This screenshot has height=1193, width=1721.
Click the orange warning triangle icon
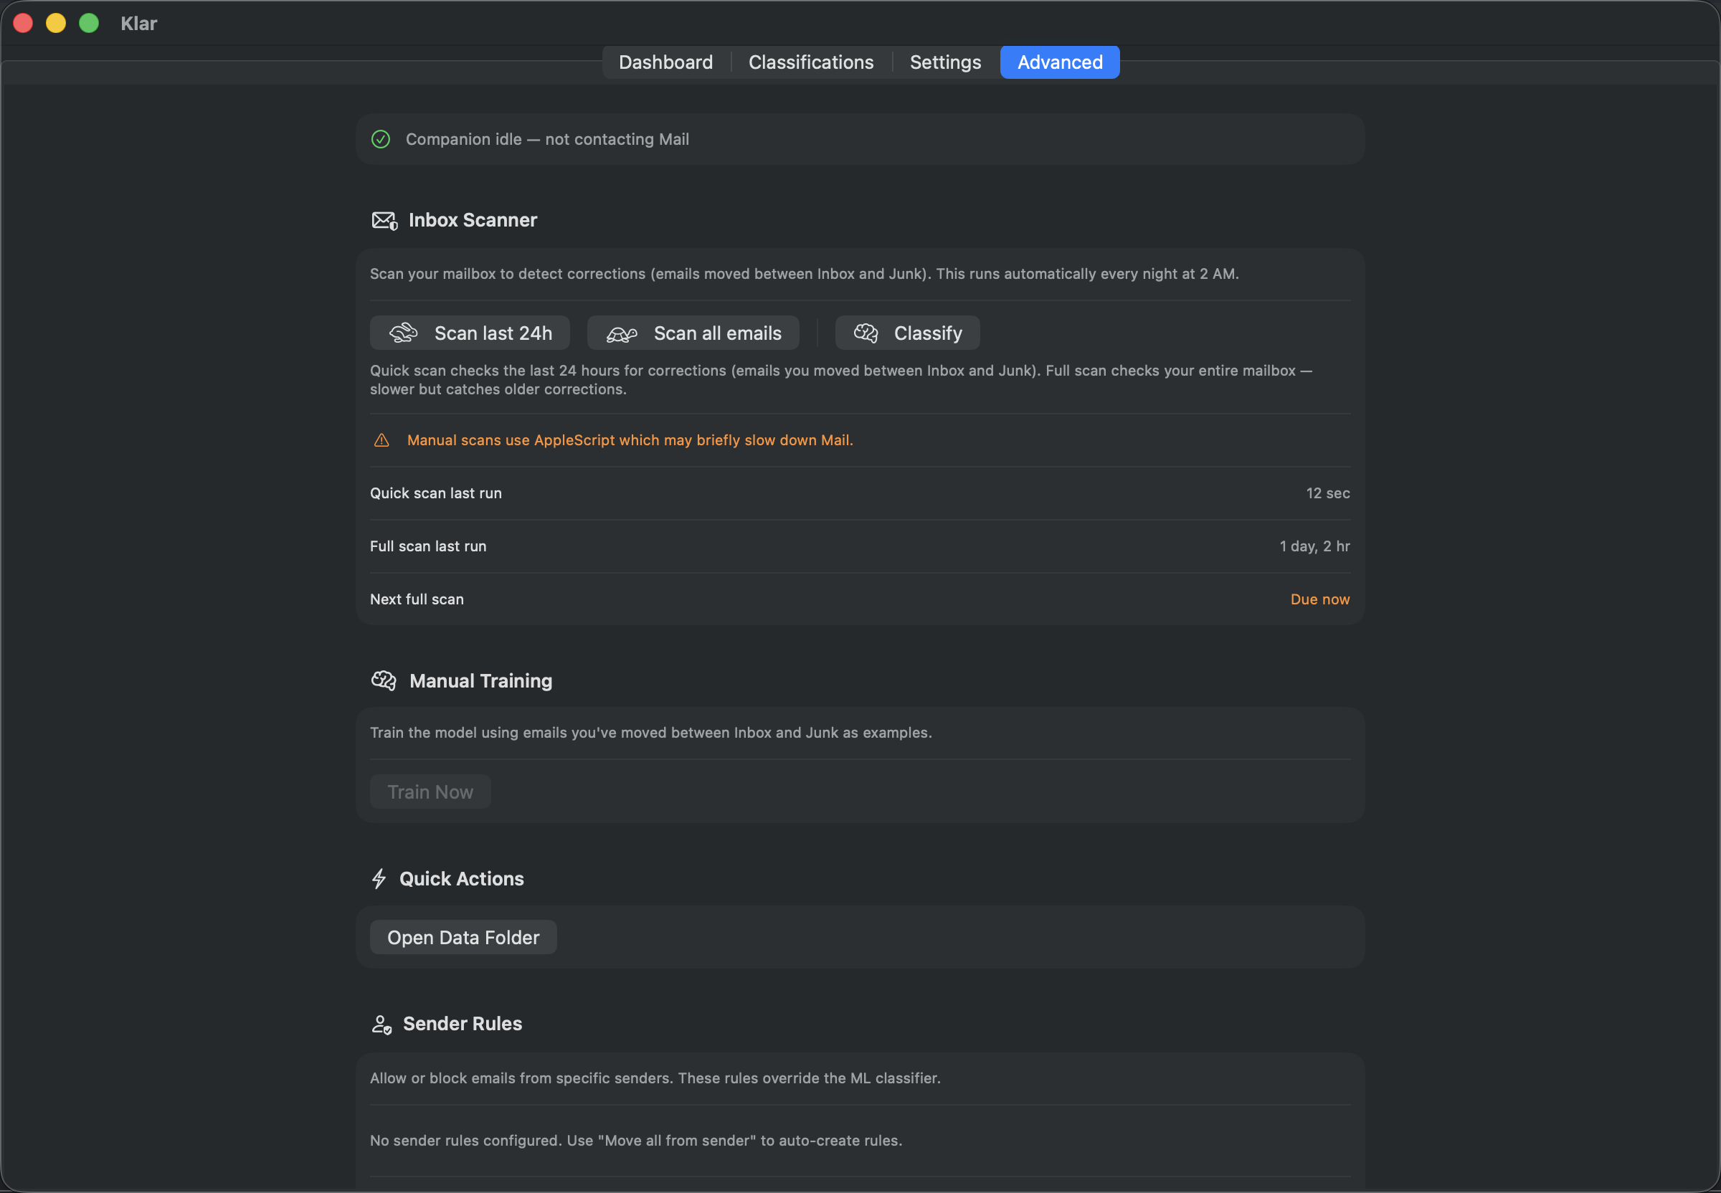pos(381,440)
